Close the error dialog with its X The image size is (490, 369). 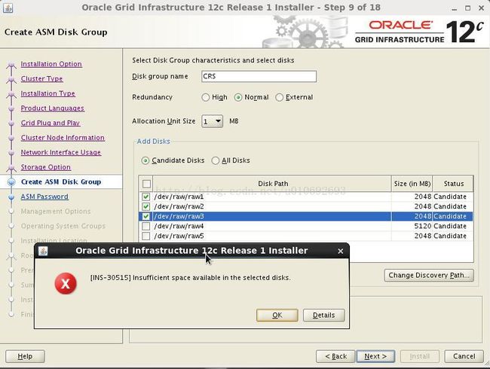[x=341, y=251]
